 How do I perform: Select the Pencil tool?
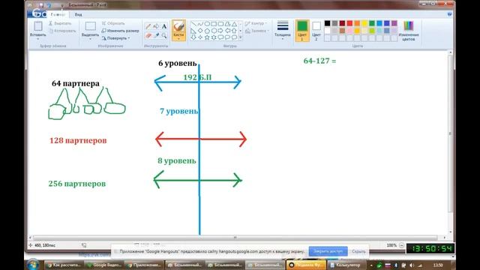pyautogui.click(x=148, y=26)
